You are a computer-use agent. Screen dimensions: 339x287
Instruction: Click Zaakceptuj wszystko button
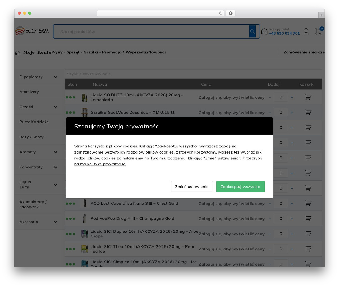240,187
